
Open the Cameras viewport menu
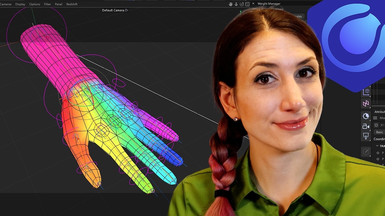click(x=5, y=4)
